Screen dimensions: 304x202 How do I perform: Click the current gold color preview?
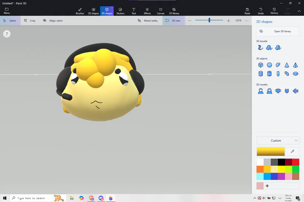point(271,151)
